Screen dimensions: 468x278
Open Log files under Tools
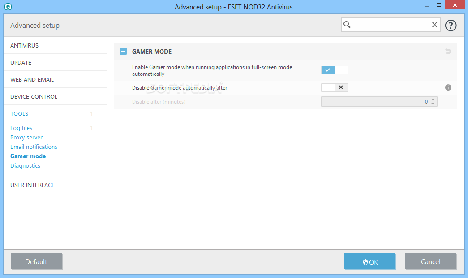(x=21, y=128)
